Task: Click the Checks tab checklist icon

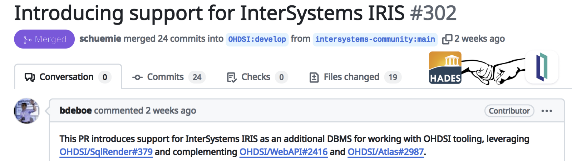Action: pos(232,77)
